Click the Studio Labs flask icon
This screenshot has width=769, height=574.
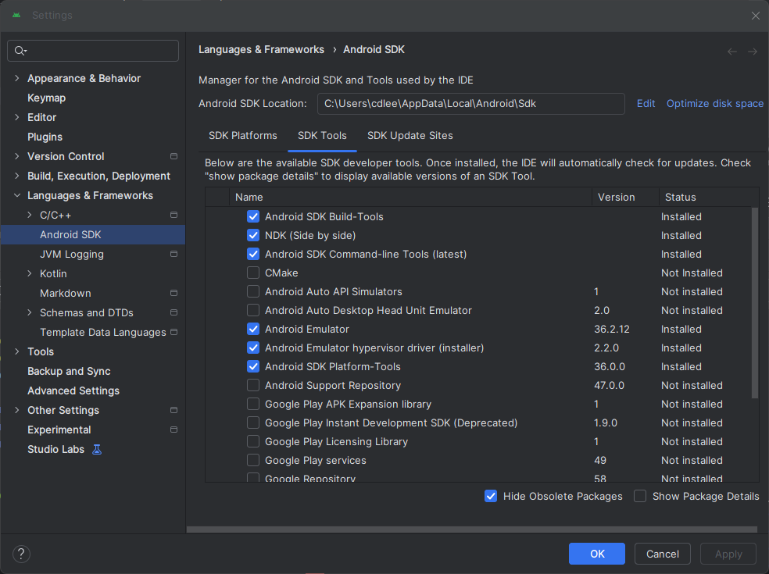coord(97,450)
